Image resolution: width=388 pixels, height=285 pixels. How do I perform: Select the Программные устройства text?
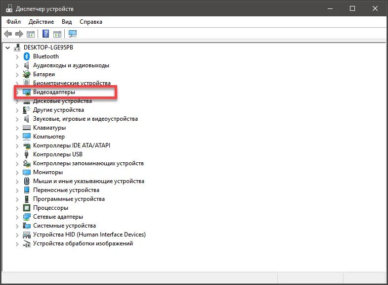[69, 199]
